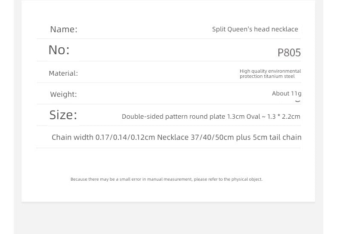Click the About 11g weight value
The image size is (340, 234).
(287, 93)
